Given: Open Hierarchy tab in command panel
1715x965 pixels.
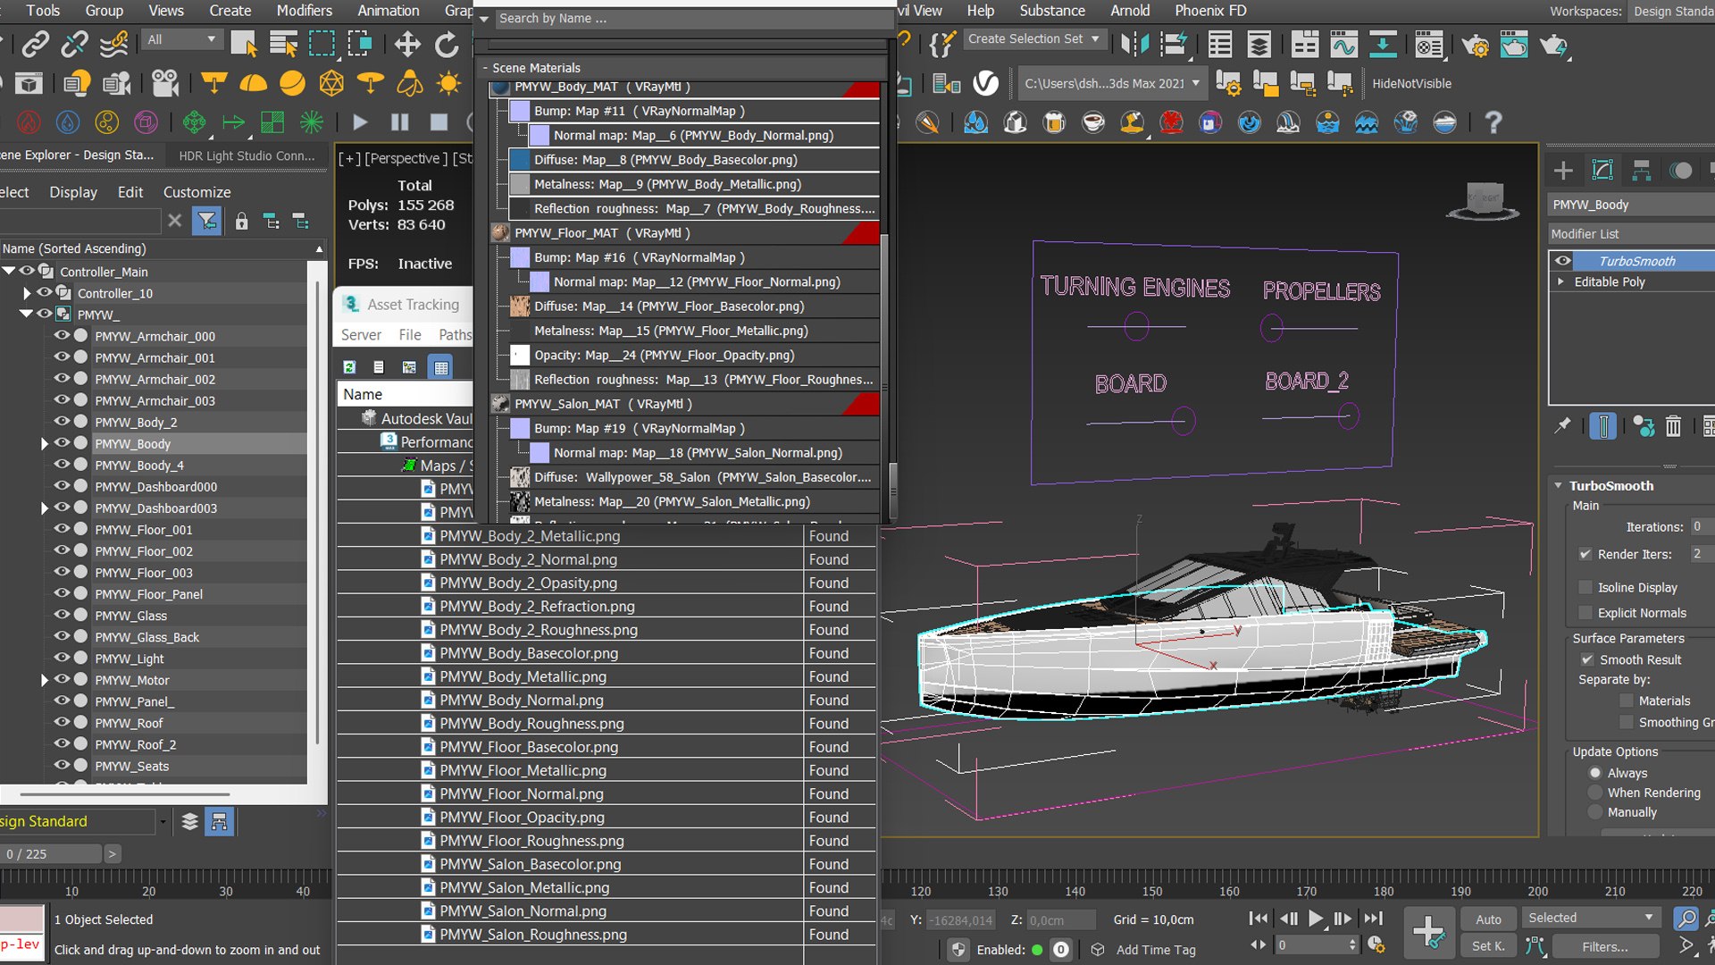Looking at the screenshot, I should pos(1641,171).
